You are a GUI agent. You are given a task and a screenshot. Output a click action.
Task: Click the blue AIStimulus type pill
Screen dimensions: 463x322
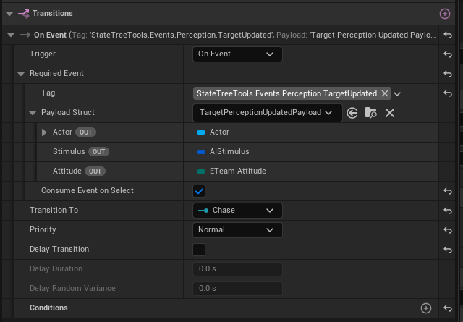pyautogui.click(x=201, y=152)
